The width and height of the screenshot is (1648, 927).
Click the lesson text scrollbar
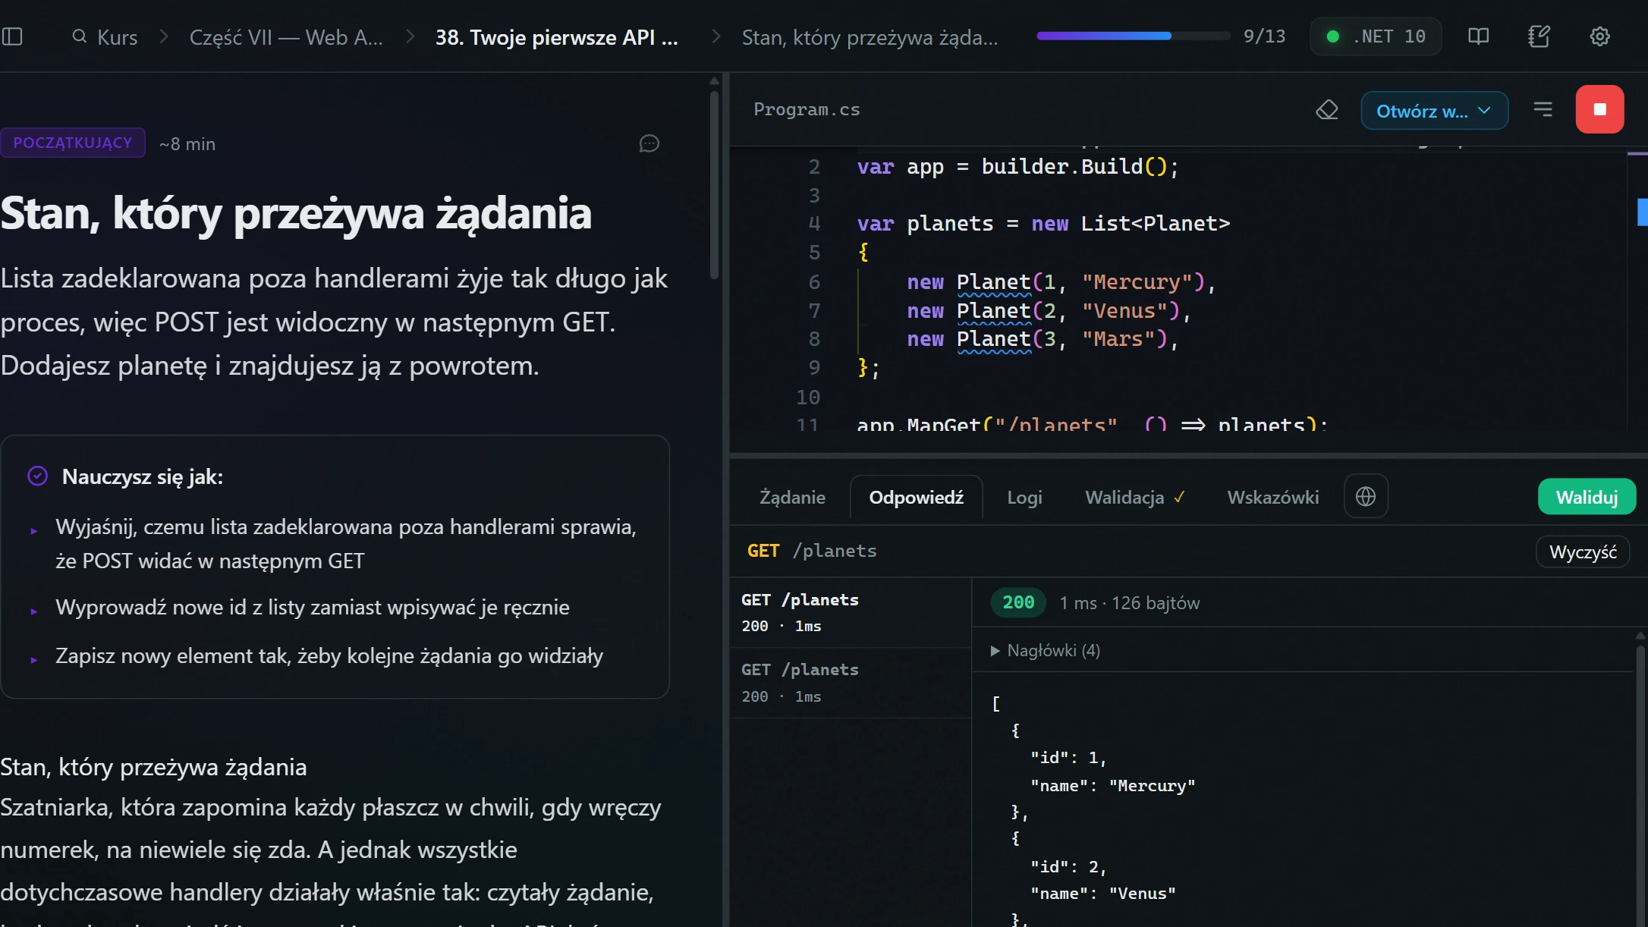pyautogui.click(x=714, y=186)
